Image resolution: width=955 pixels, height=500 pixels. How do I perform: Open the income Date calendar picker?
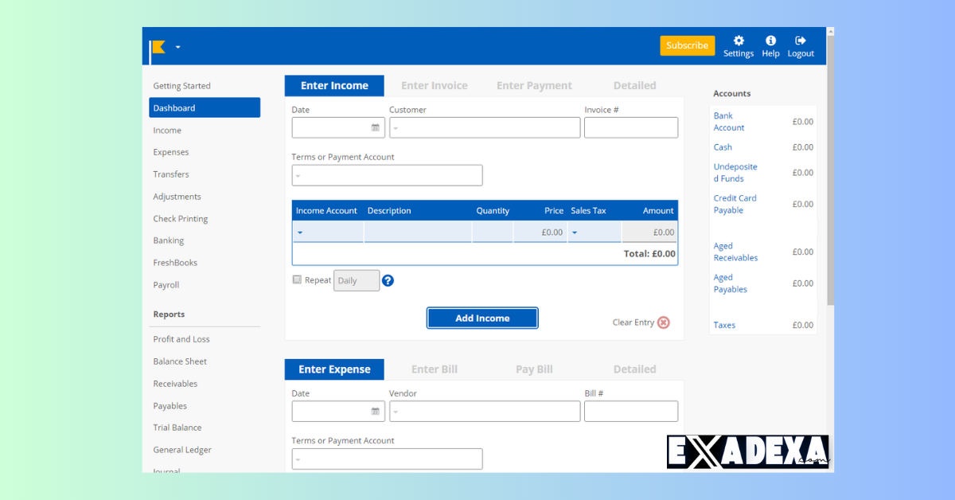[x=375, y=127]
